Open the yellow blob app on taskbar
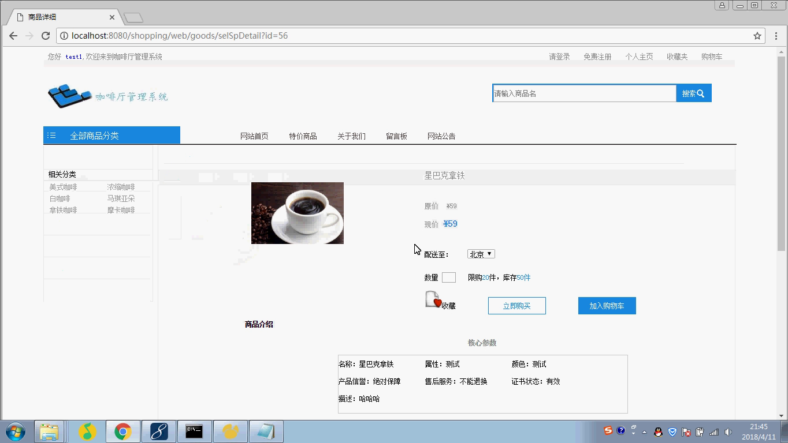 pos(230,431)
